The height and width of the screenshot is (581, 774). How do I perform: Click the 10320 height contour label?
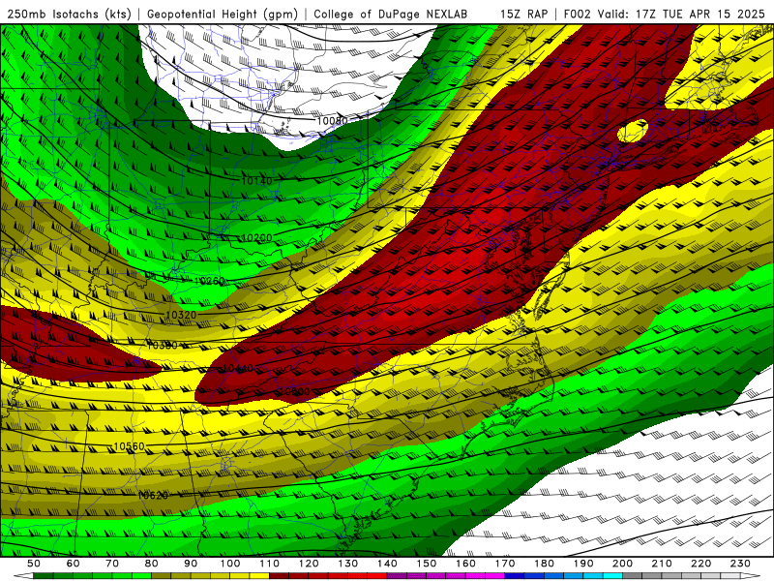click(x=181, y=315)
